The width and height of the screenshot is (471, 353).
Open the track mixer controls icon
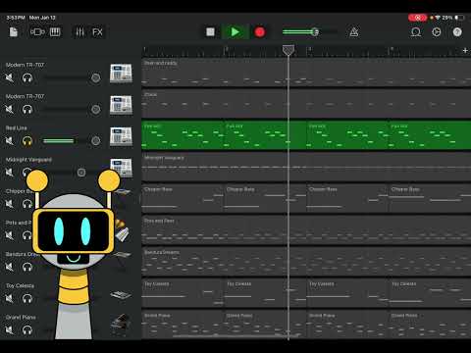[x=79, y=32]
